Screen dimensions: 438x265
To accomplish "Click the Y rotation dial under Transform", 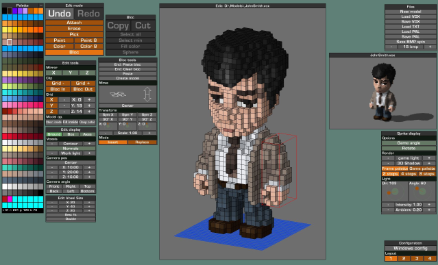I will [x=127, y=126].
